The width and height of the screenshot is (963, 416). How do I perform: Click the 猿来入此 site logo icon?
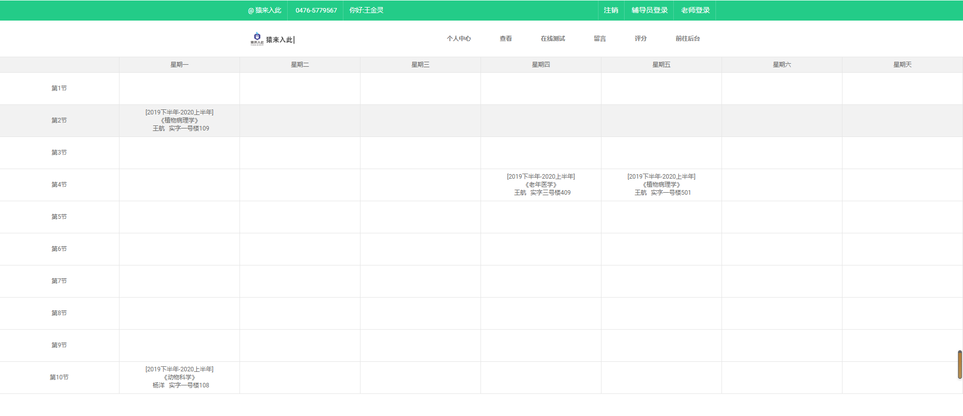257,39
